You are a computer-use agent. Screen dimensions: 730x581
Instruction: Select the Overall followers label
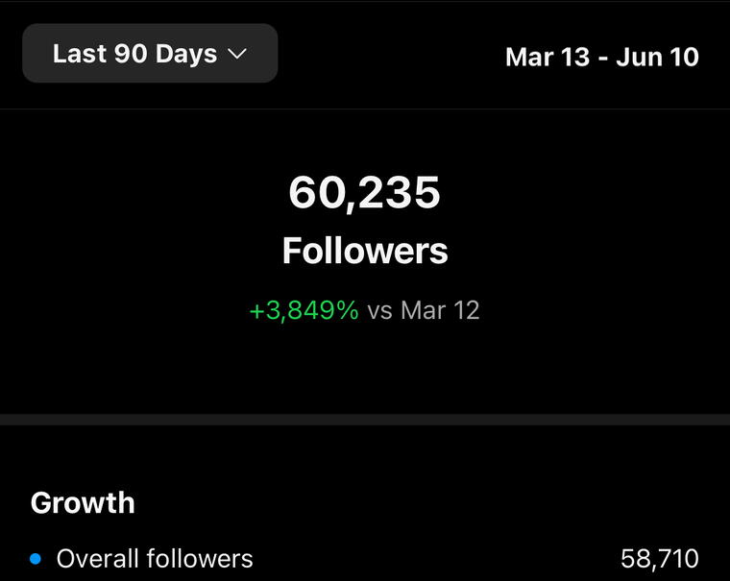coord(155,559)
